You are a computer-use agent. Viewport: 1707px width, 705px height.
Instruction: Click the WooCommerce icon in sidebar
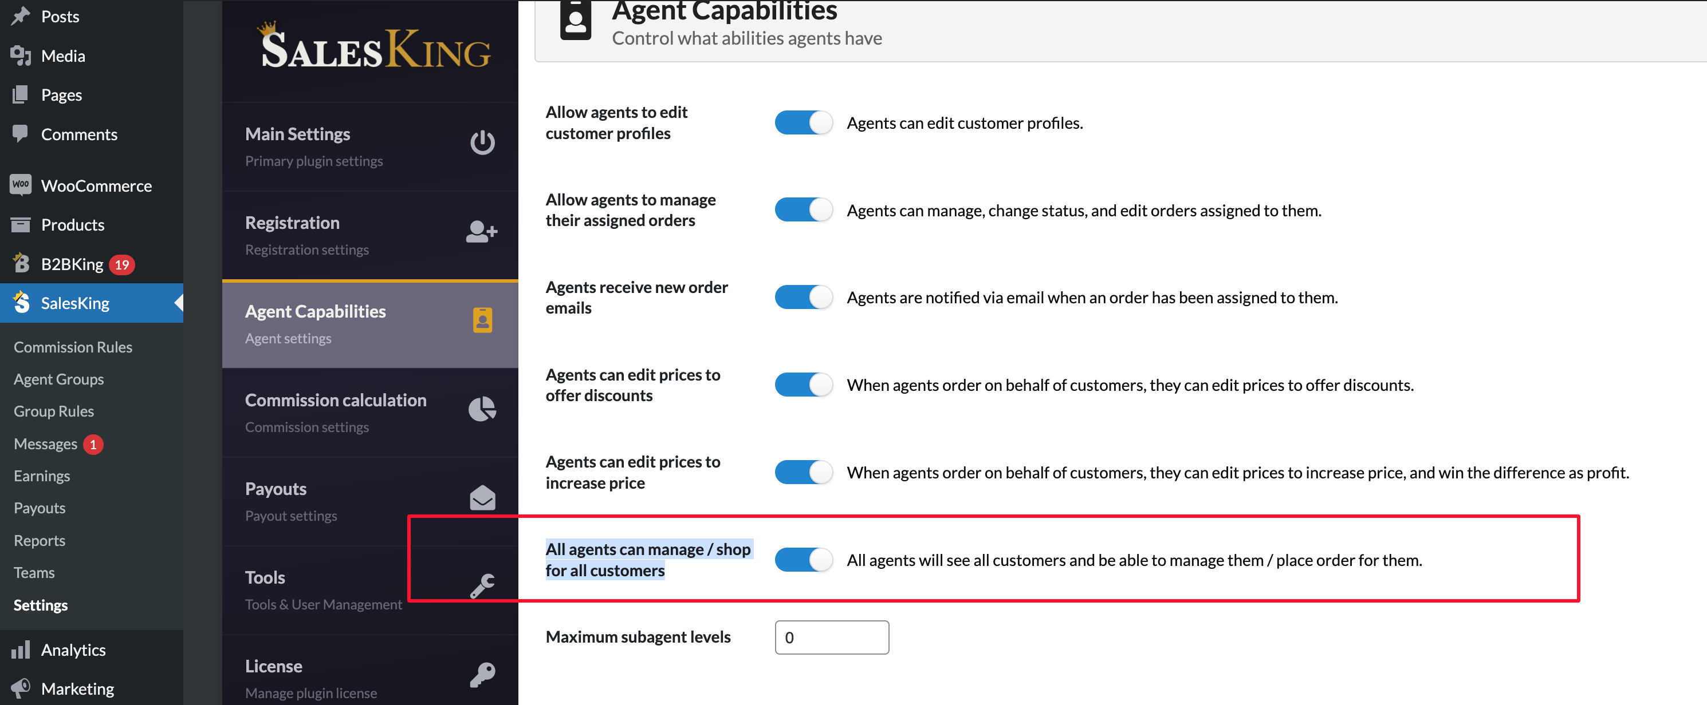coord(21,185)
